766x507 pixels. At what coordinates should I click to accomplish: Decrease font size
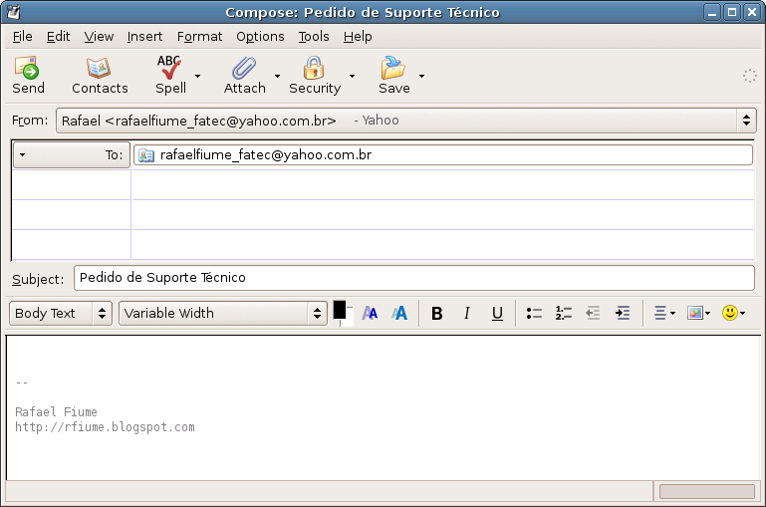(x=370, y=313)
